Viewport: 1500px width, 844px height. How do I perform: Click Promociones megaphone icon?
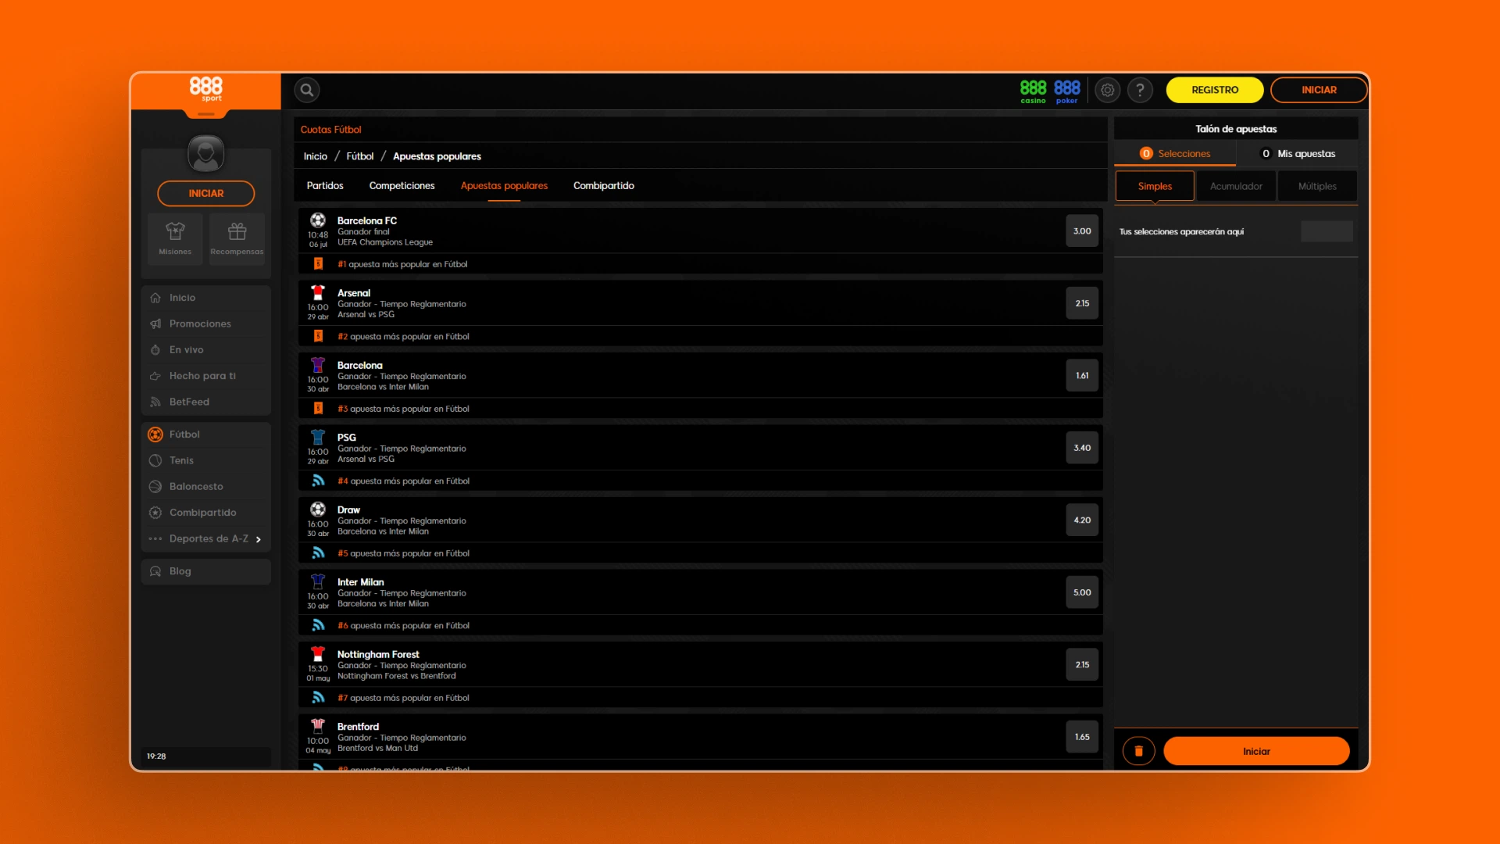[x=155, y=324]
